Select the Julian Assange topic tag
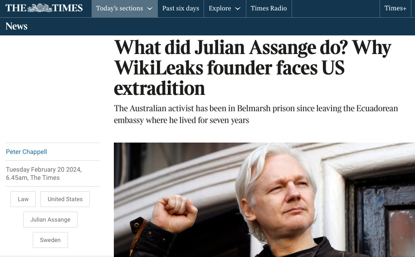415x257 pixels. click(x=50, y=219)
